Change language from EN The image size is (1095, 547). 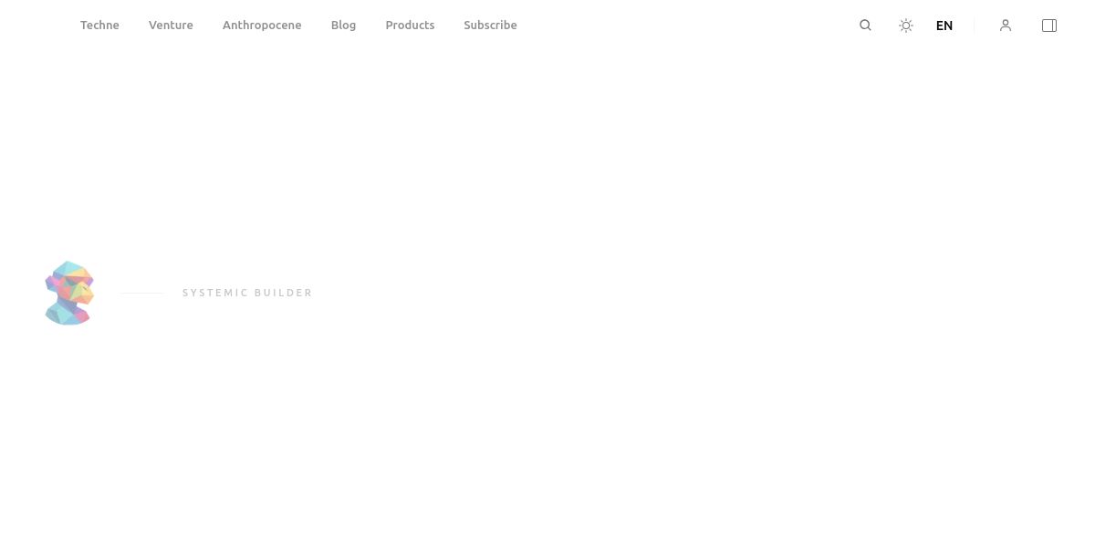[944, 26]
